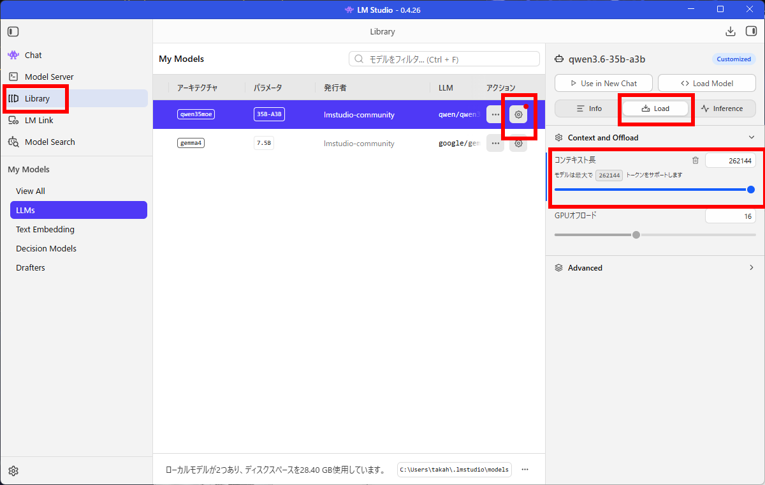Screen dimensions: 765x485
Task: Click the 7.5B parameter badge
Action: 264,143
